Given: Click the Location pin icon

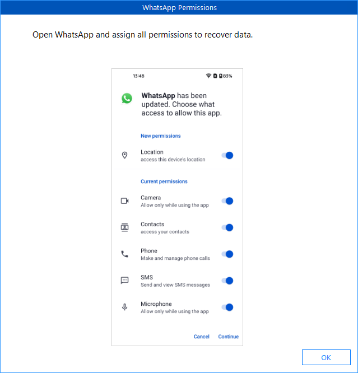Looking at the screenshot, I should 125,156.
